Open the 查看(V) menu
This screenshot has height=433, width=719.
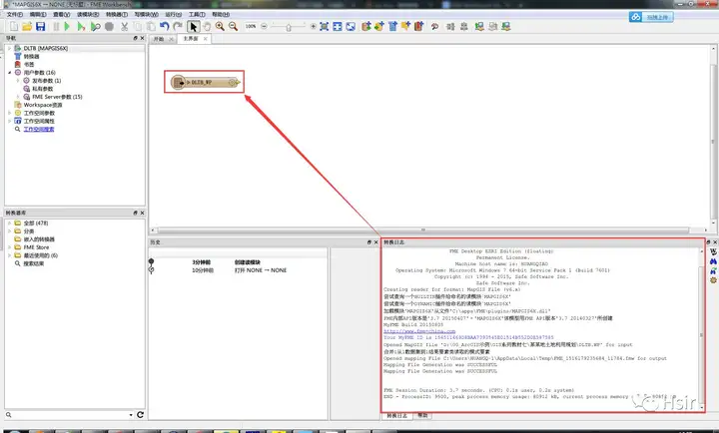click(x=62, y=15)
